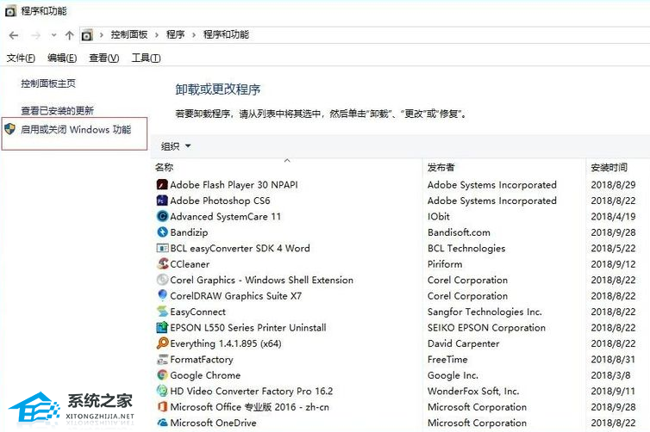The image size is (650, 432).
Task: Click publisher SEIKO EPSON Corporation
Action: (x=487, y=327)
